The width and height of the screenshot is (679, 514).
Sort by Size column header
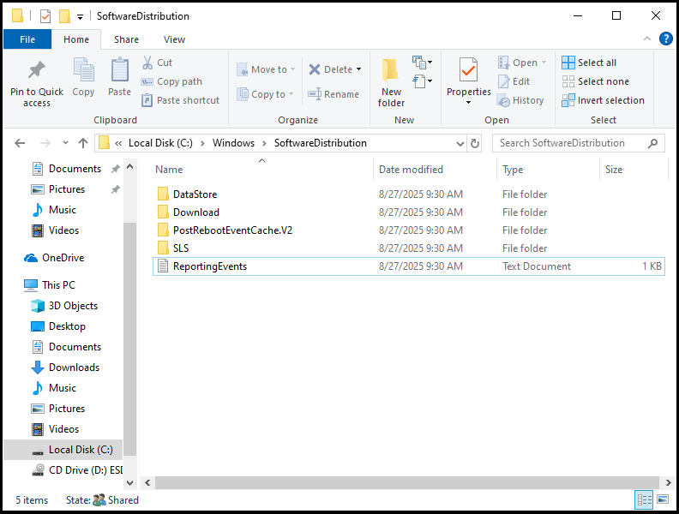pos(614,170)
